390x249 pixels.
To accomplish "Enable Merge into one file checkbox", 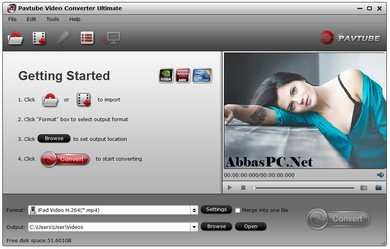I will tap(237, 210).
